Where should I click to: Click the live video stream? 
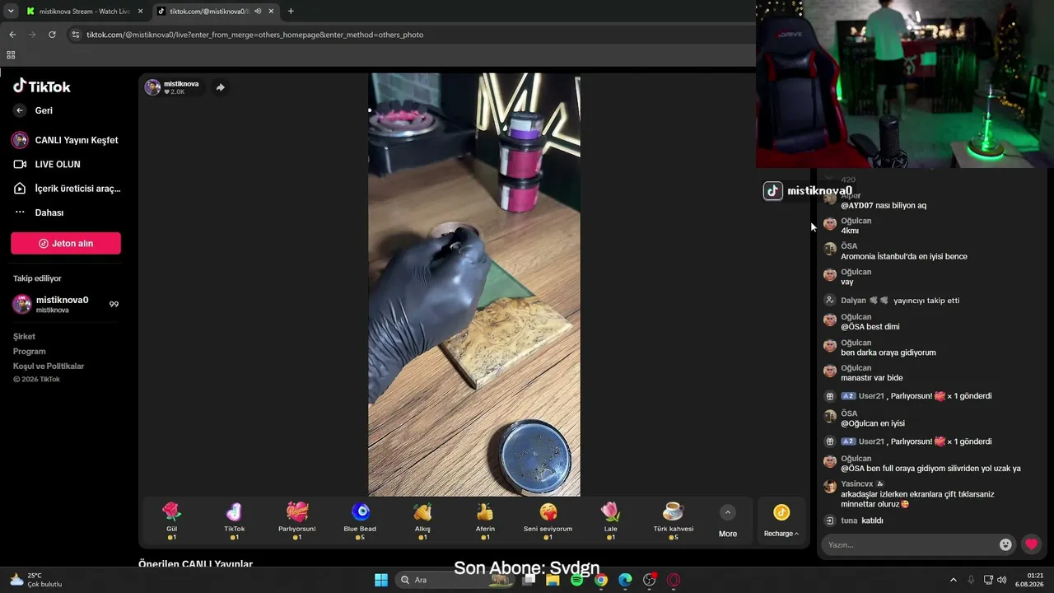click(474, 285)
